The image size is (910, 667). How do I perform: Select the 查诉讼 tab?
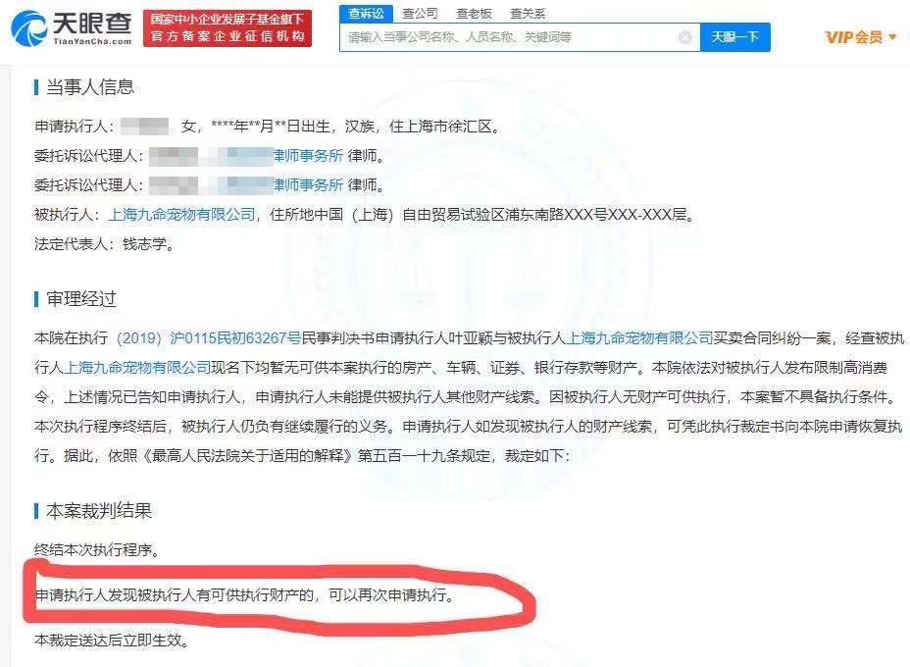366,14
